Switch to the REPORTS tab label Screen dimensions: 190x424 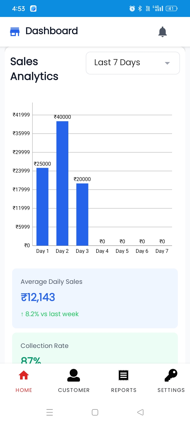pyautogui.click(x=124, y=390)
